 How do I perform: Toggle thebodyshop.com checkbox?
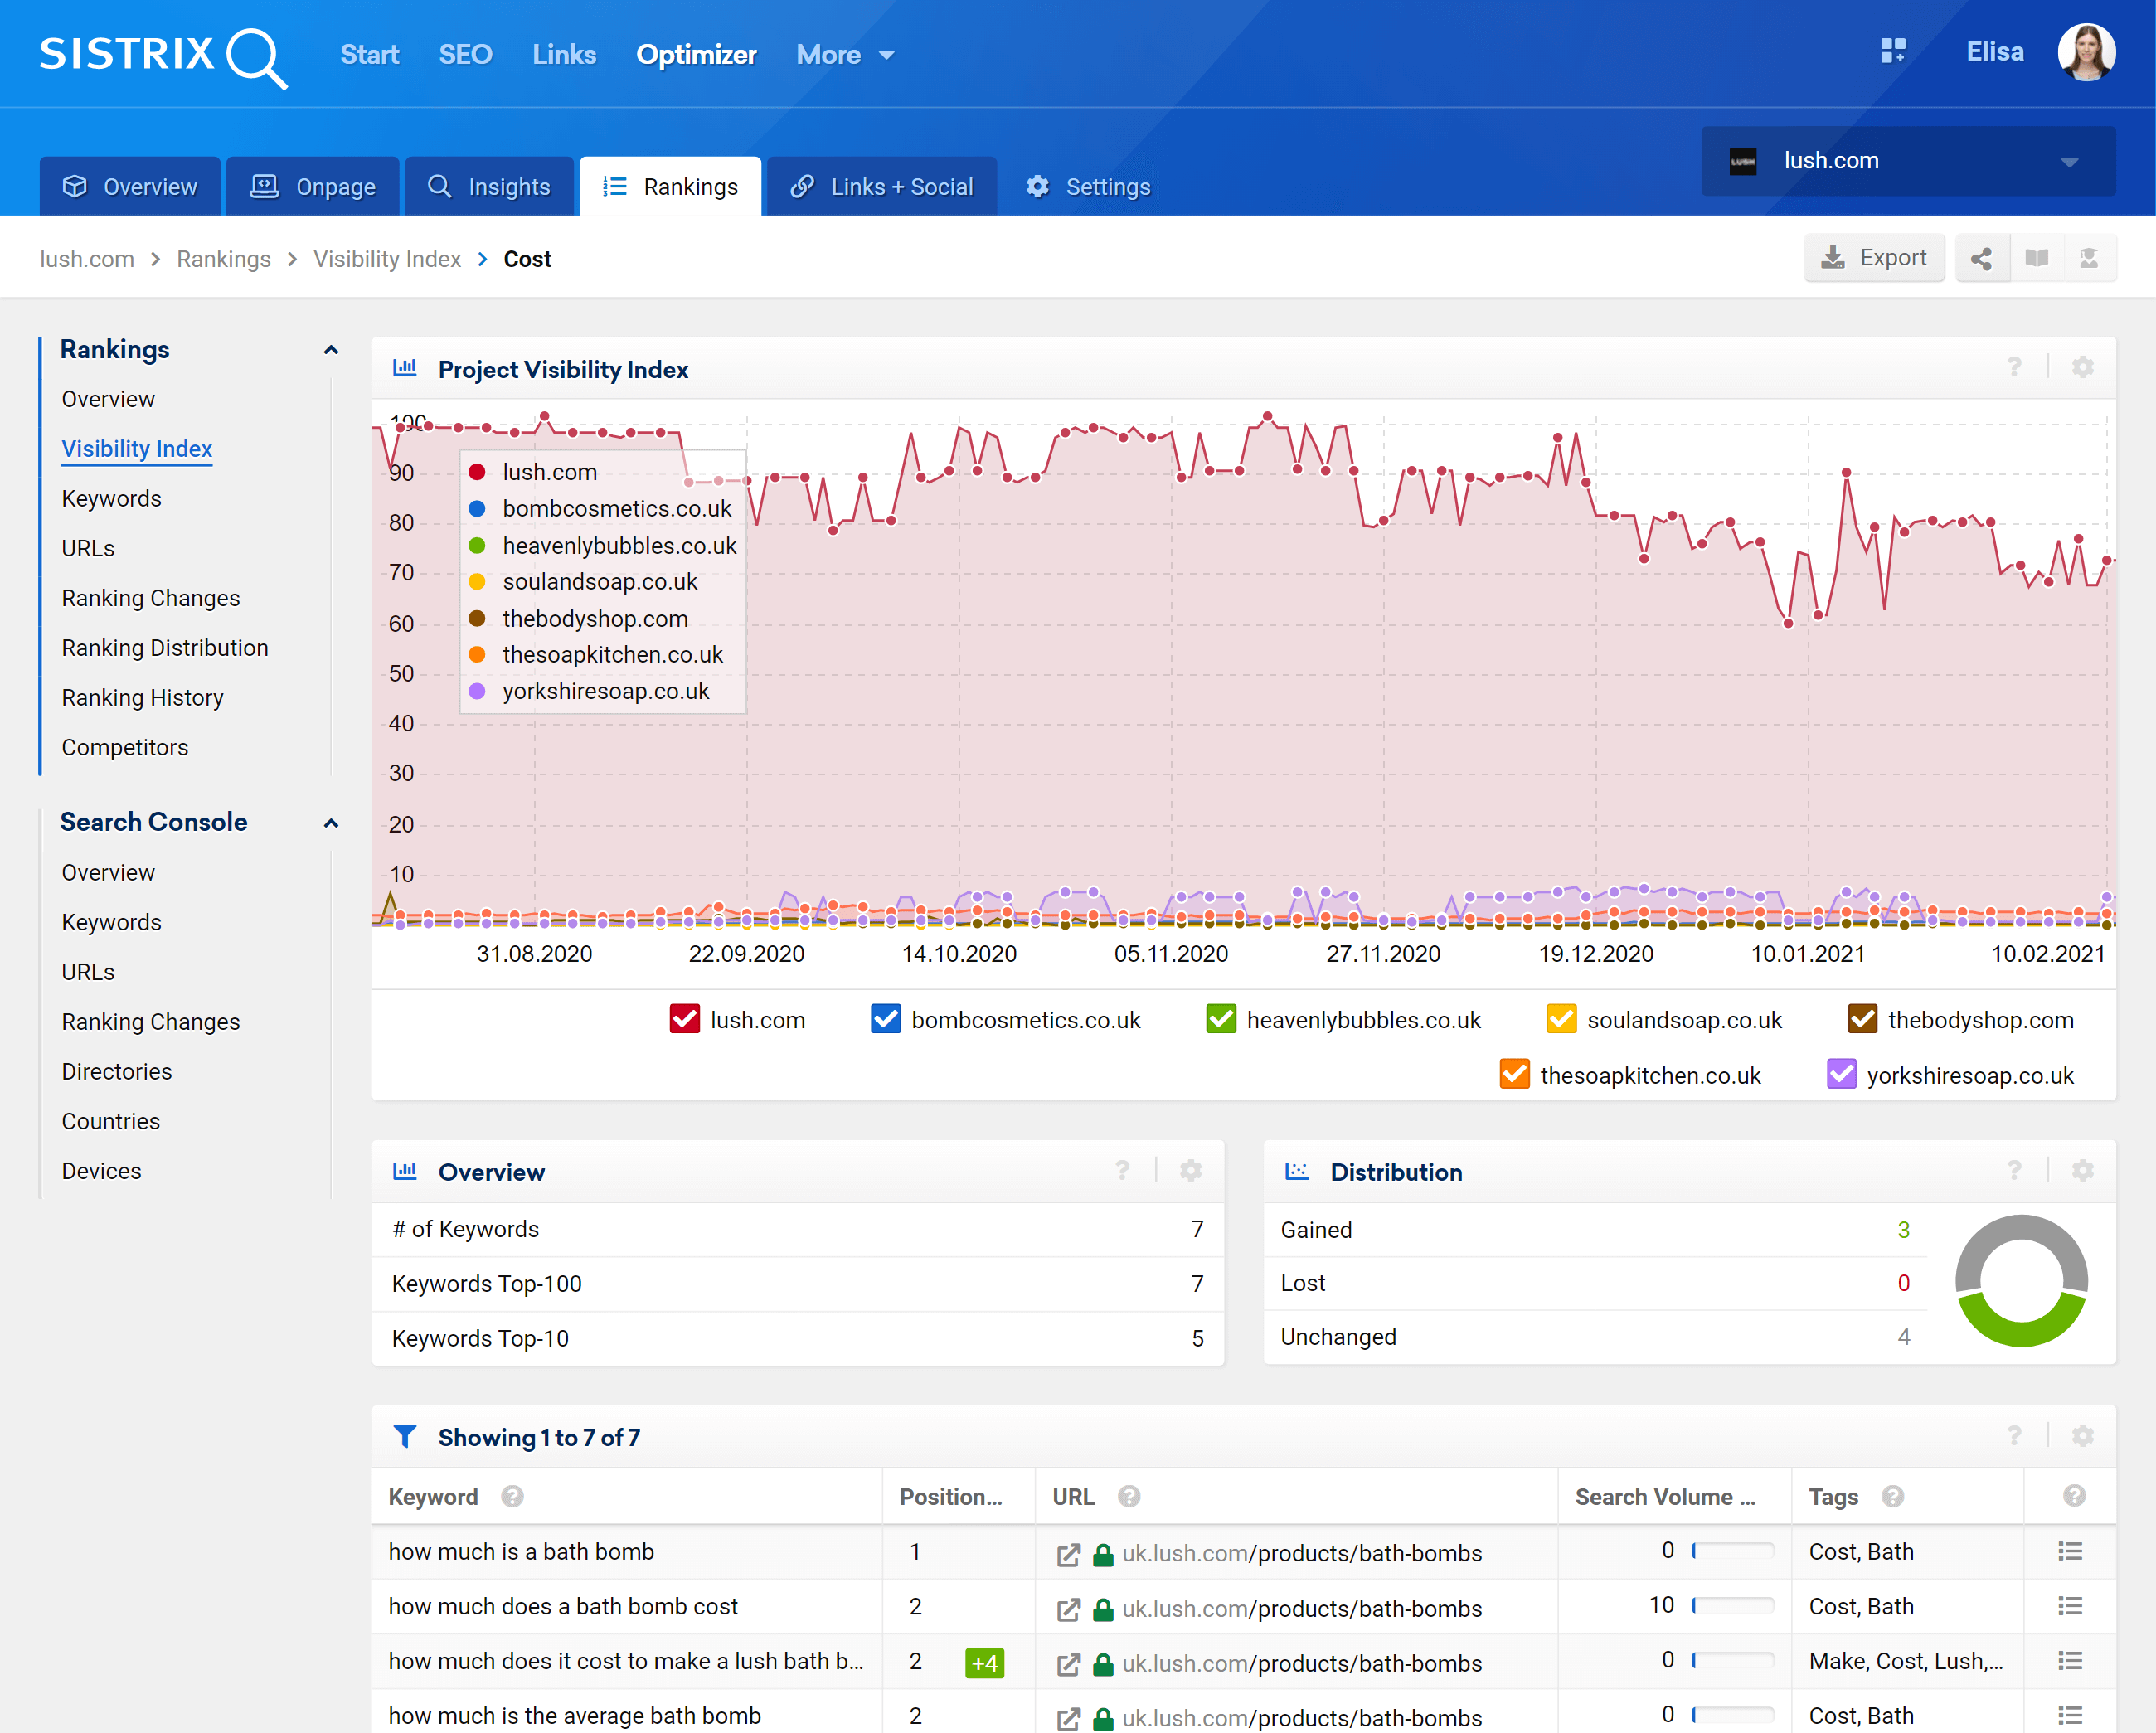(1863, 1019)
